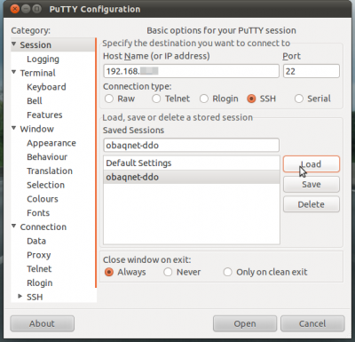355x342 pixels.
Task: Select the SSH connection type radio
Action: (x=251, y=99)
